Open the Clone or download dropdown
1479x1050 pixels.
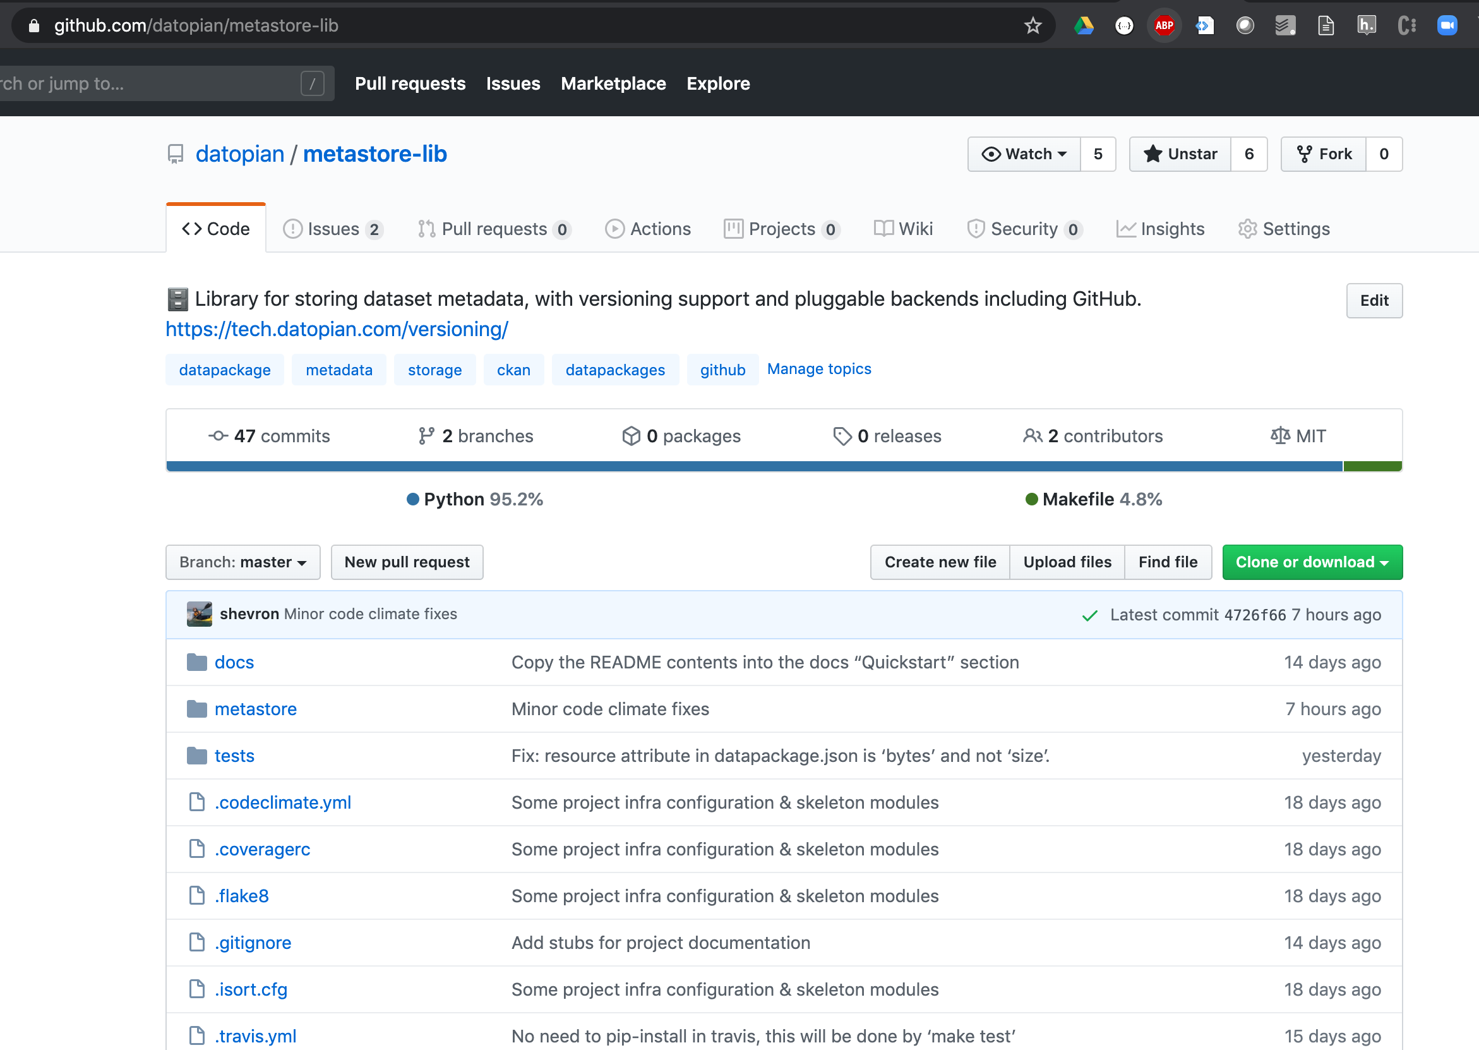click(x=1312, y=562)
